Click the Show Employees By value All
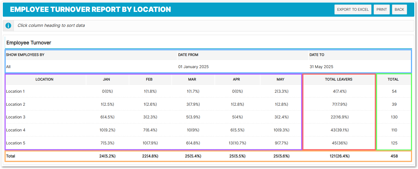Screen dimensions: 418x169 point(8,67)
